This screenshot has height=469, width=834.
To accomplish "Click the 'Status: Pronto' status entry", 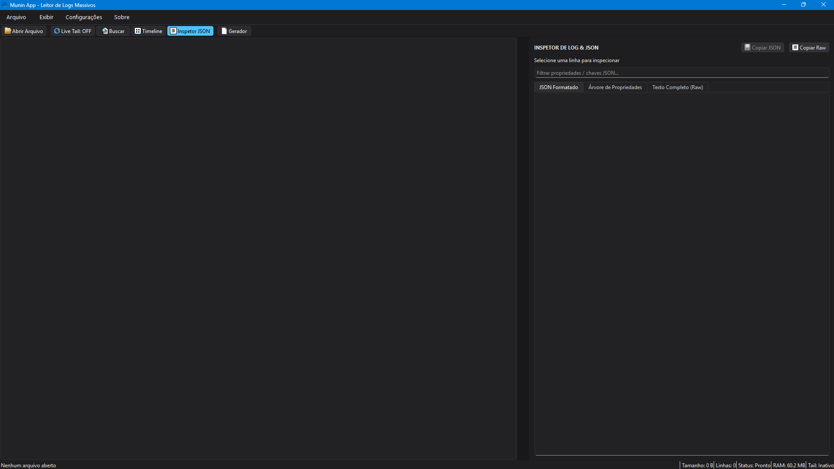I will 754,465.
